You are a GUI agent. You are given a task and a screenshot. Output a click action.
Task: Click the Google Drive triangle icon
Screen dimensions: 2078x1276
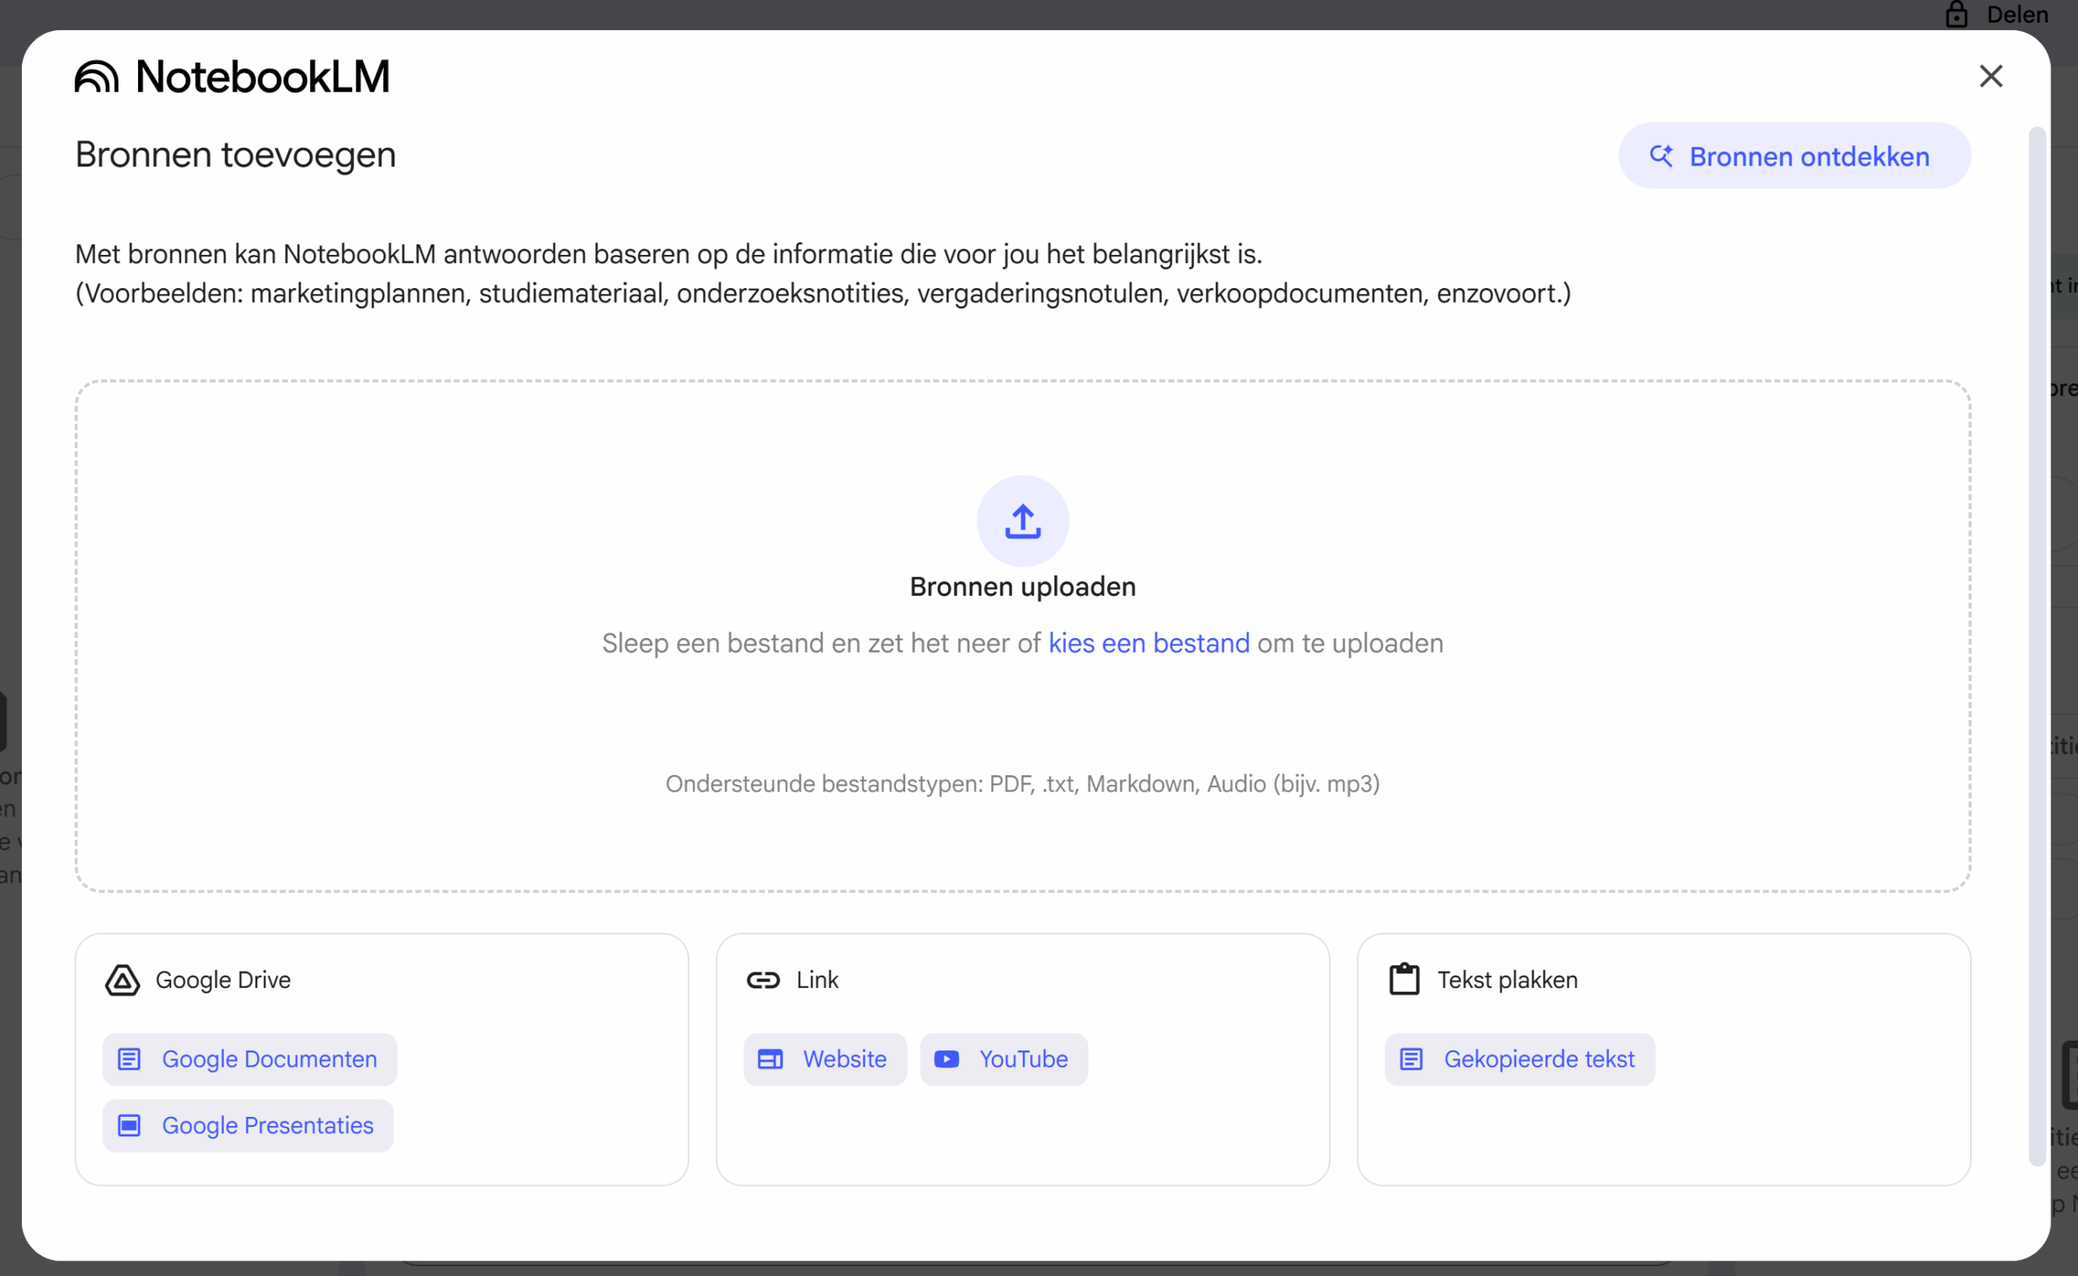click(123, 980)
